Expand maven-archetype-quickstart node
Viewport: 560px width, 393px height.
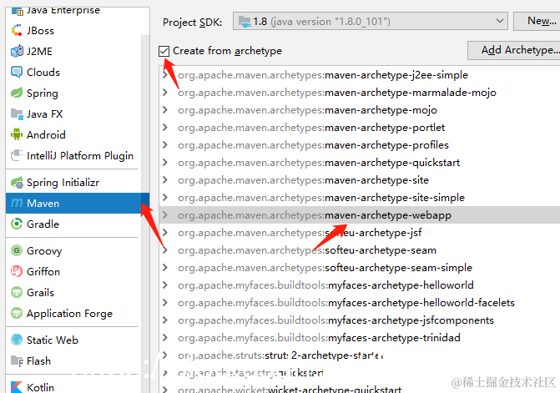[165, 163]
